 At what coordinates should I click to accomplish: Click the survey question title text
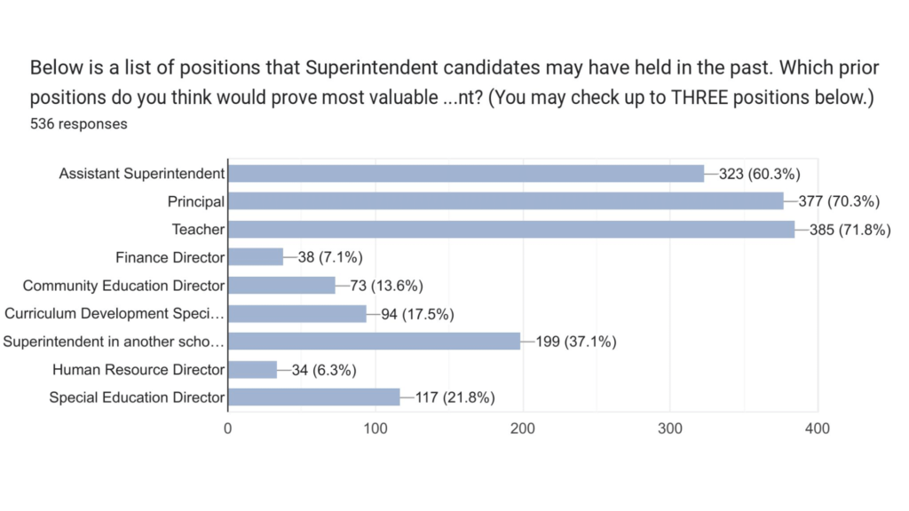[453, 83]
